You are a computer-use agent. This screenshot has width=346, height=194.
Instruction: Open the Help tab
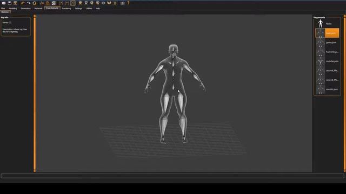[98, 9]
